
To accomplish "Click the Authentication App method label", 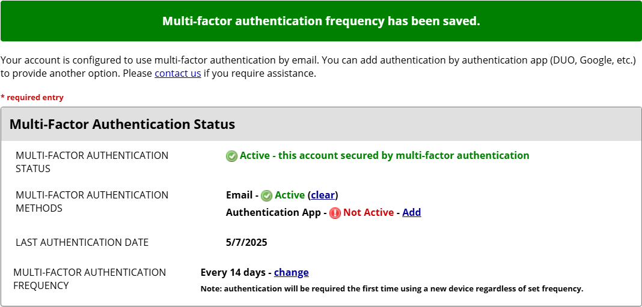I will [273, 213].
